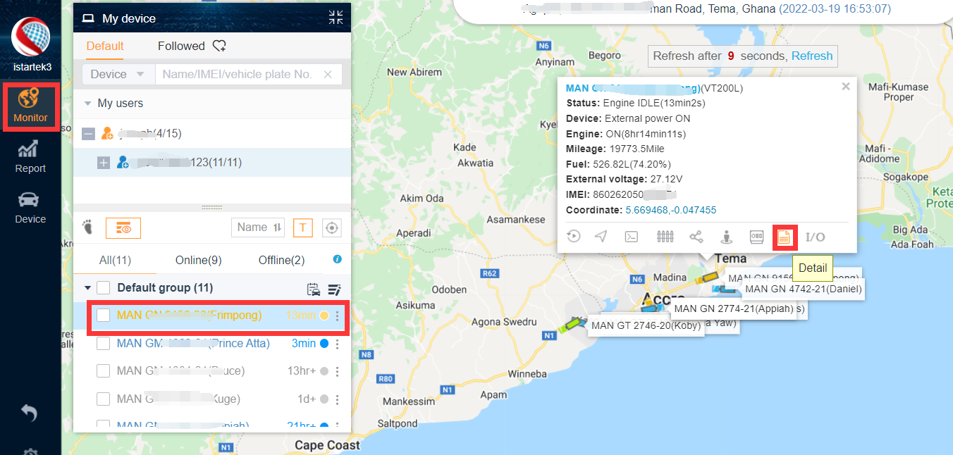Check the Frimpong vehicle checkbox
This screenshot has width=953, height=455.
tap(103, 316)
